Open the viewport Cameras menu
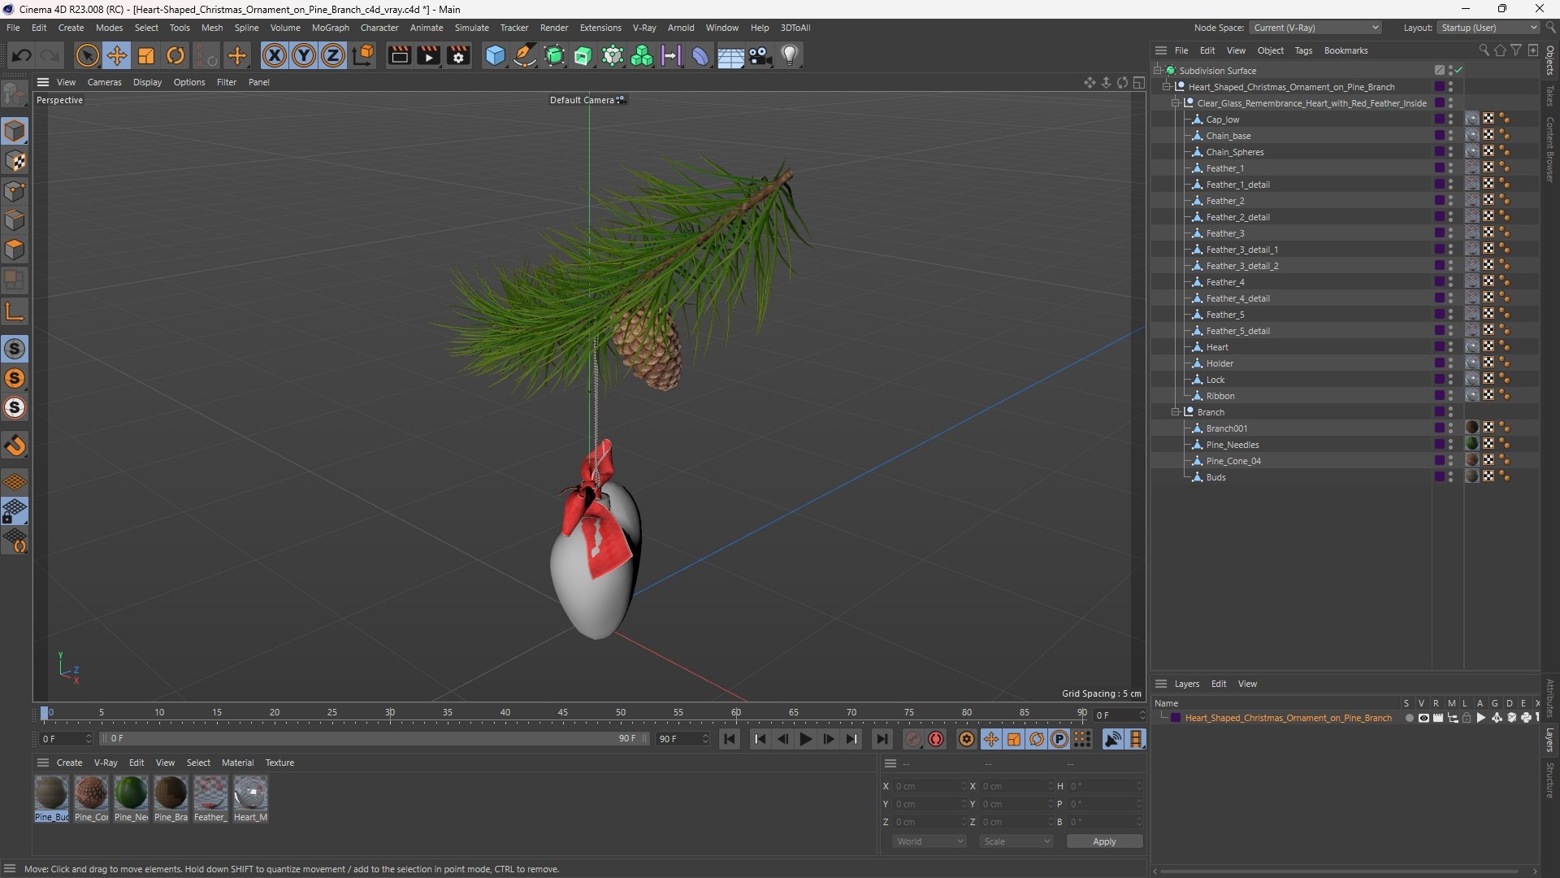 104,82
